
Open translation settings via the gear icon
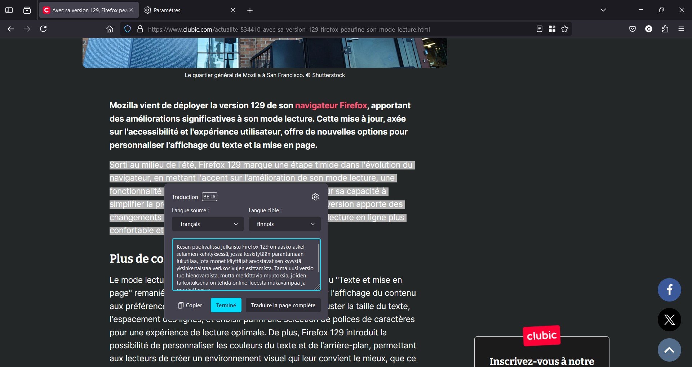[x=315, y=196]
